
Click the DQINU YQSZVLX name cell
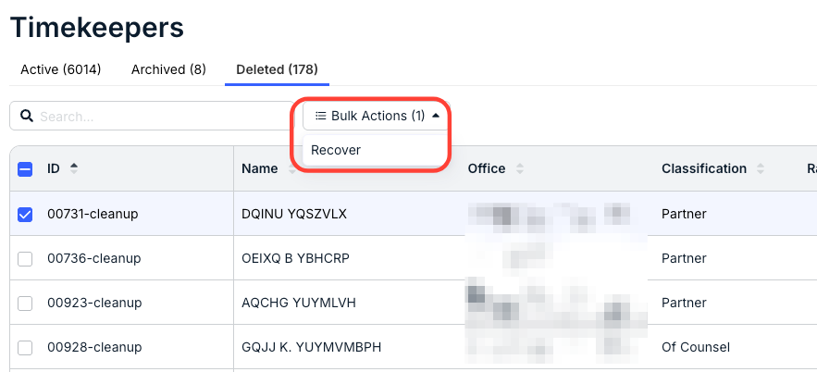tap(294, 214)
